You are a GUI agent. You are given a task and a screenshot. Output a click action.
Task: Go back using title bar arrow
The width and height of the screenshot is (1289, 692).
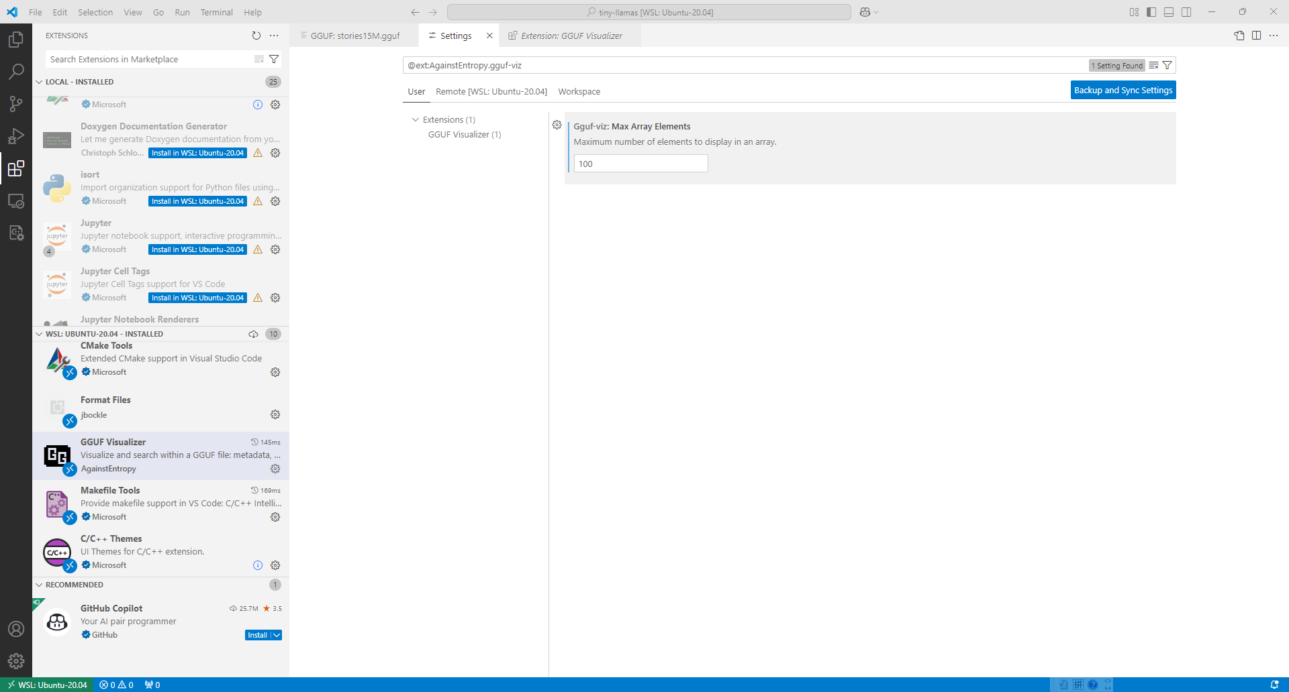(x=415, y=12)
